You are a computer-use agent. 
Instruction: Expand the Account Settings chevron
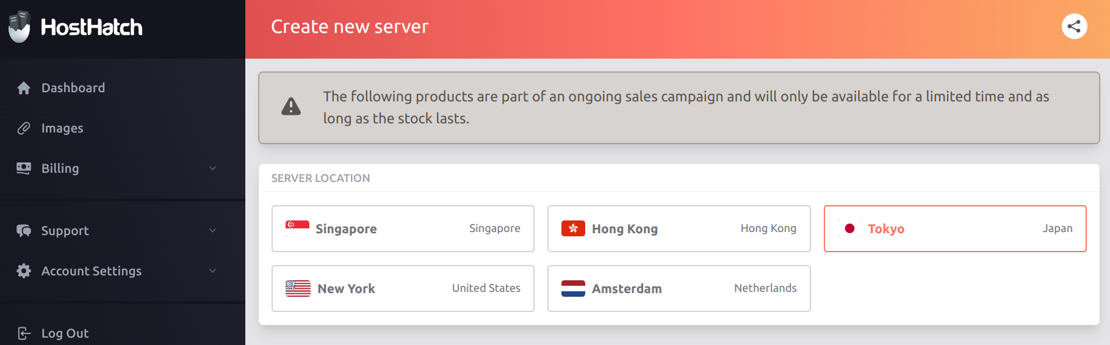[213, 271]
